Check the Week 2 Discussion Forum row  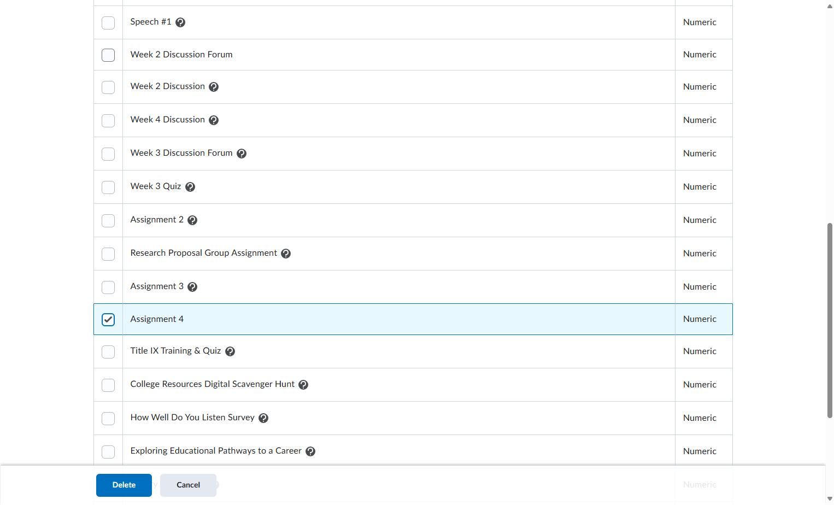(x=108, y=55)
